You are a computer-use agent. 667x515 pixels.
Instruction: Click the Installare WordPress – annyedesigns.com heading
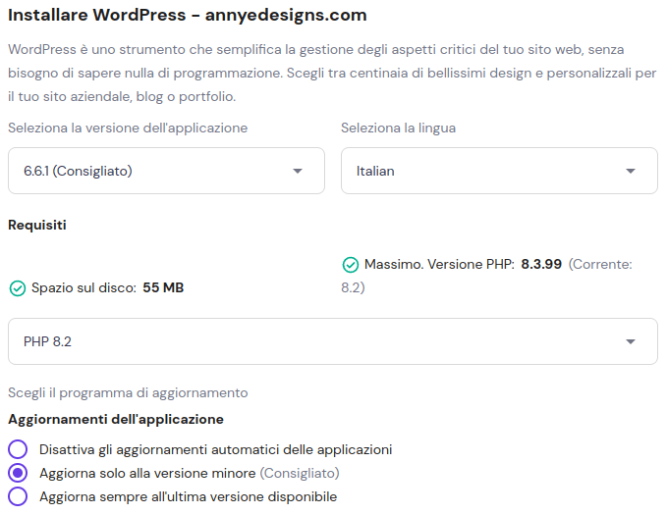click(188, 15)
